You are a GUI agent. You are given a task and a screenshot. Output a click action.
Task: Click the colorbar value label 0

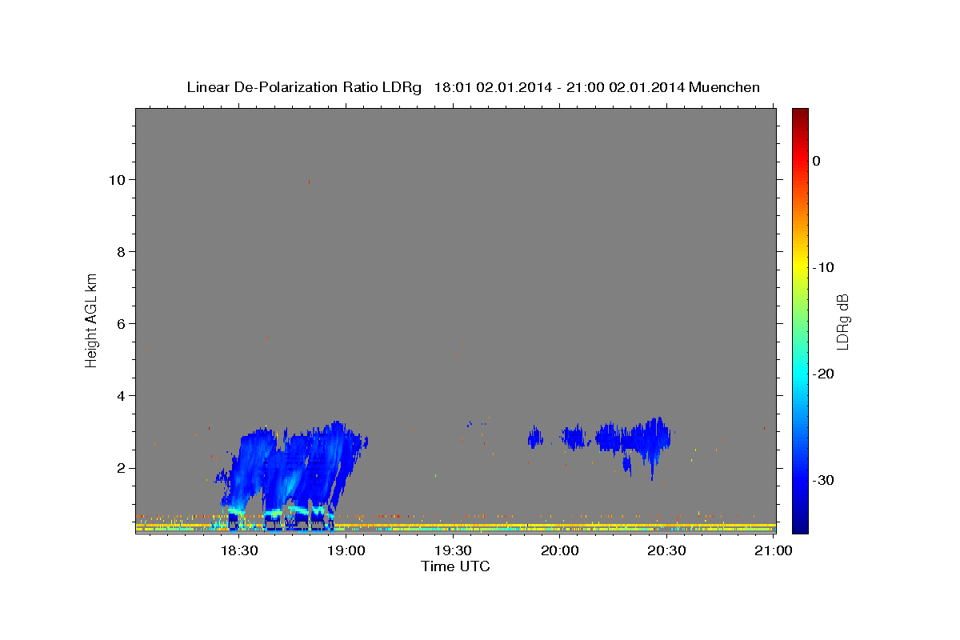pyautogui.click(x=816, y=161)
